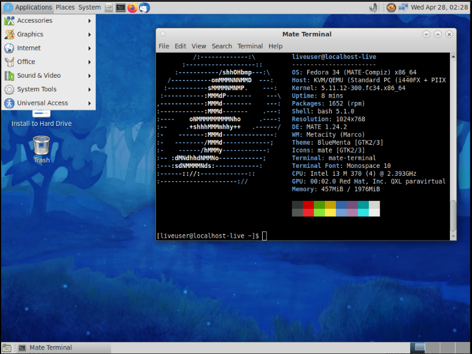Click the dark red color block in neofetch palette

point(308,205)
